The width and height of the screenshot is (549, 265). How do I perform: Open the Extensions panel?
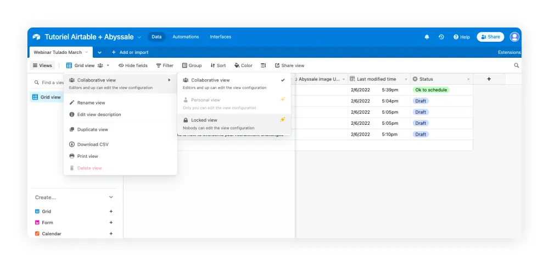click(509, 52)
